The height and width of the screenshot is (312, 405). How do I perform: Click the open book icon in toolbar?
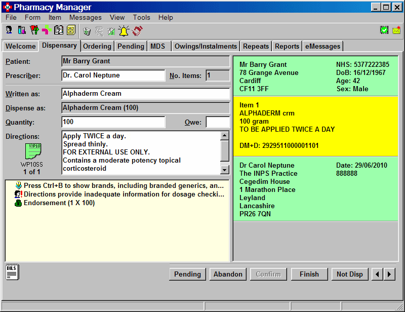[x=58, y=31]
